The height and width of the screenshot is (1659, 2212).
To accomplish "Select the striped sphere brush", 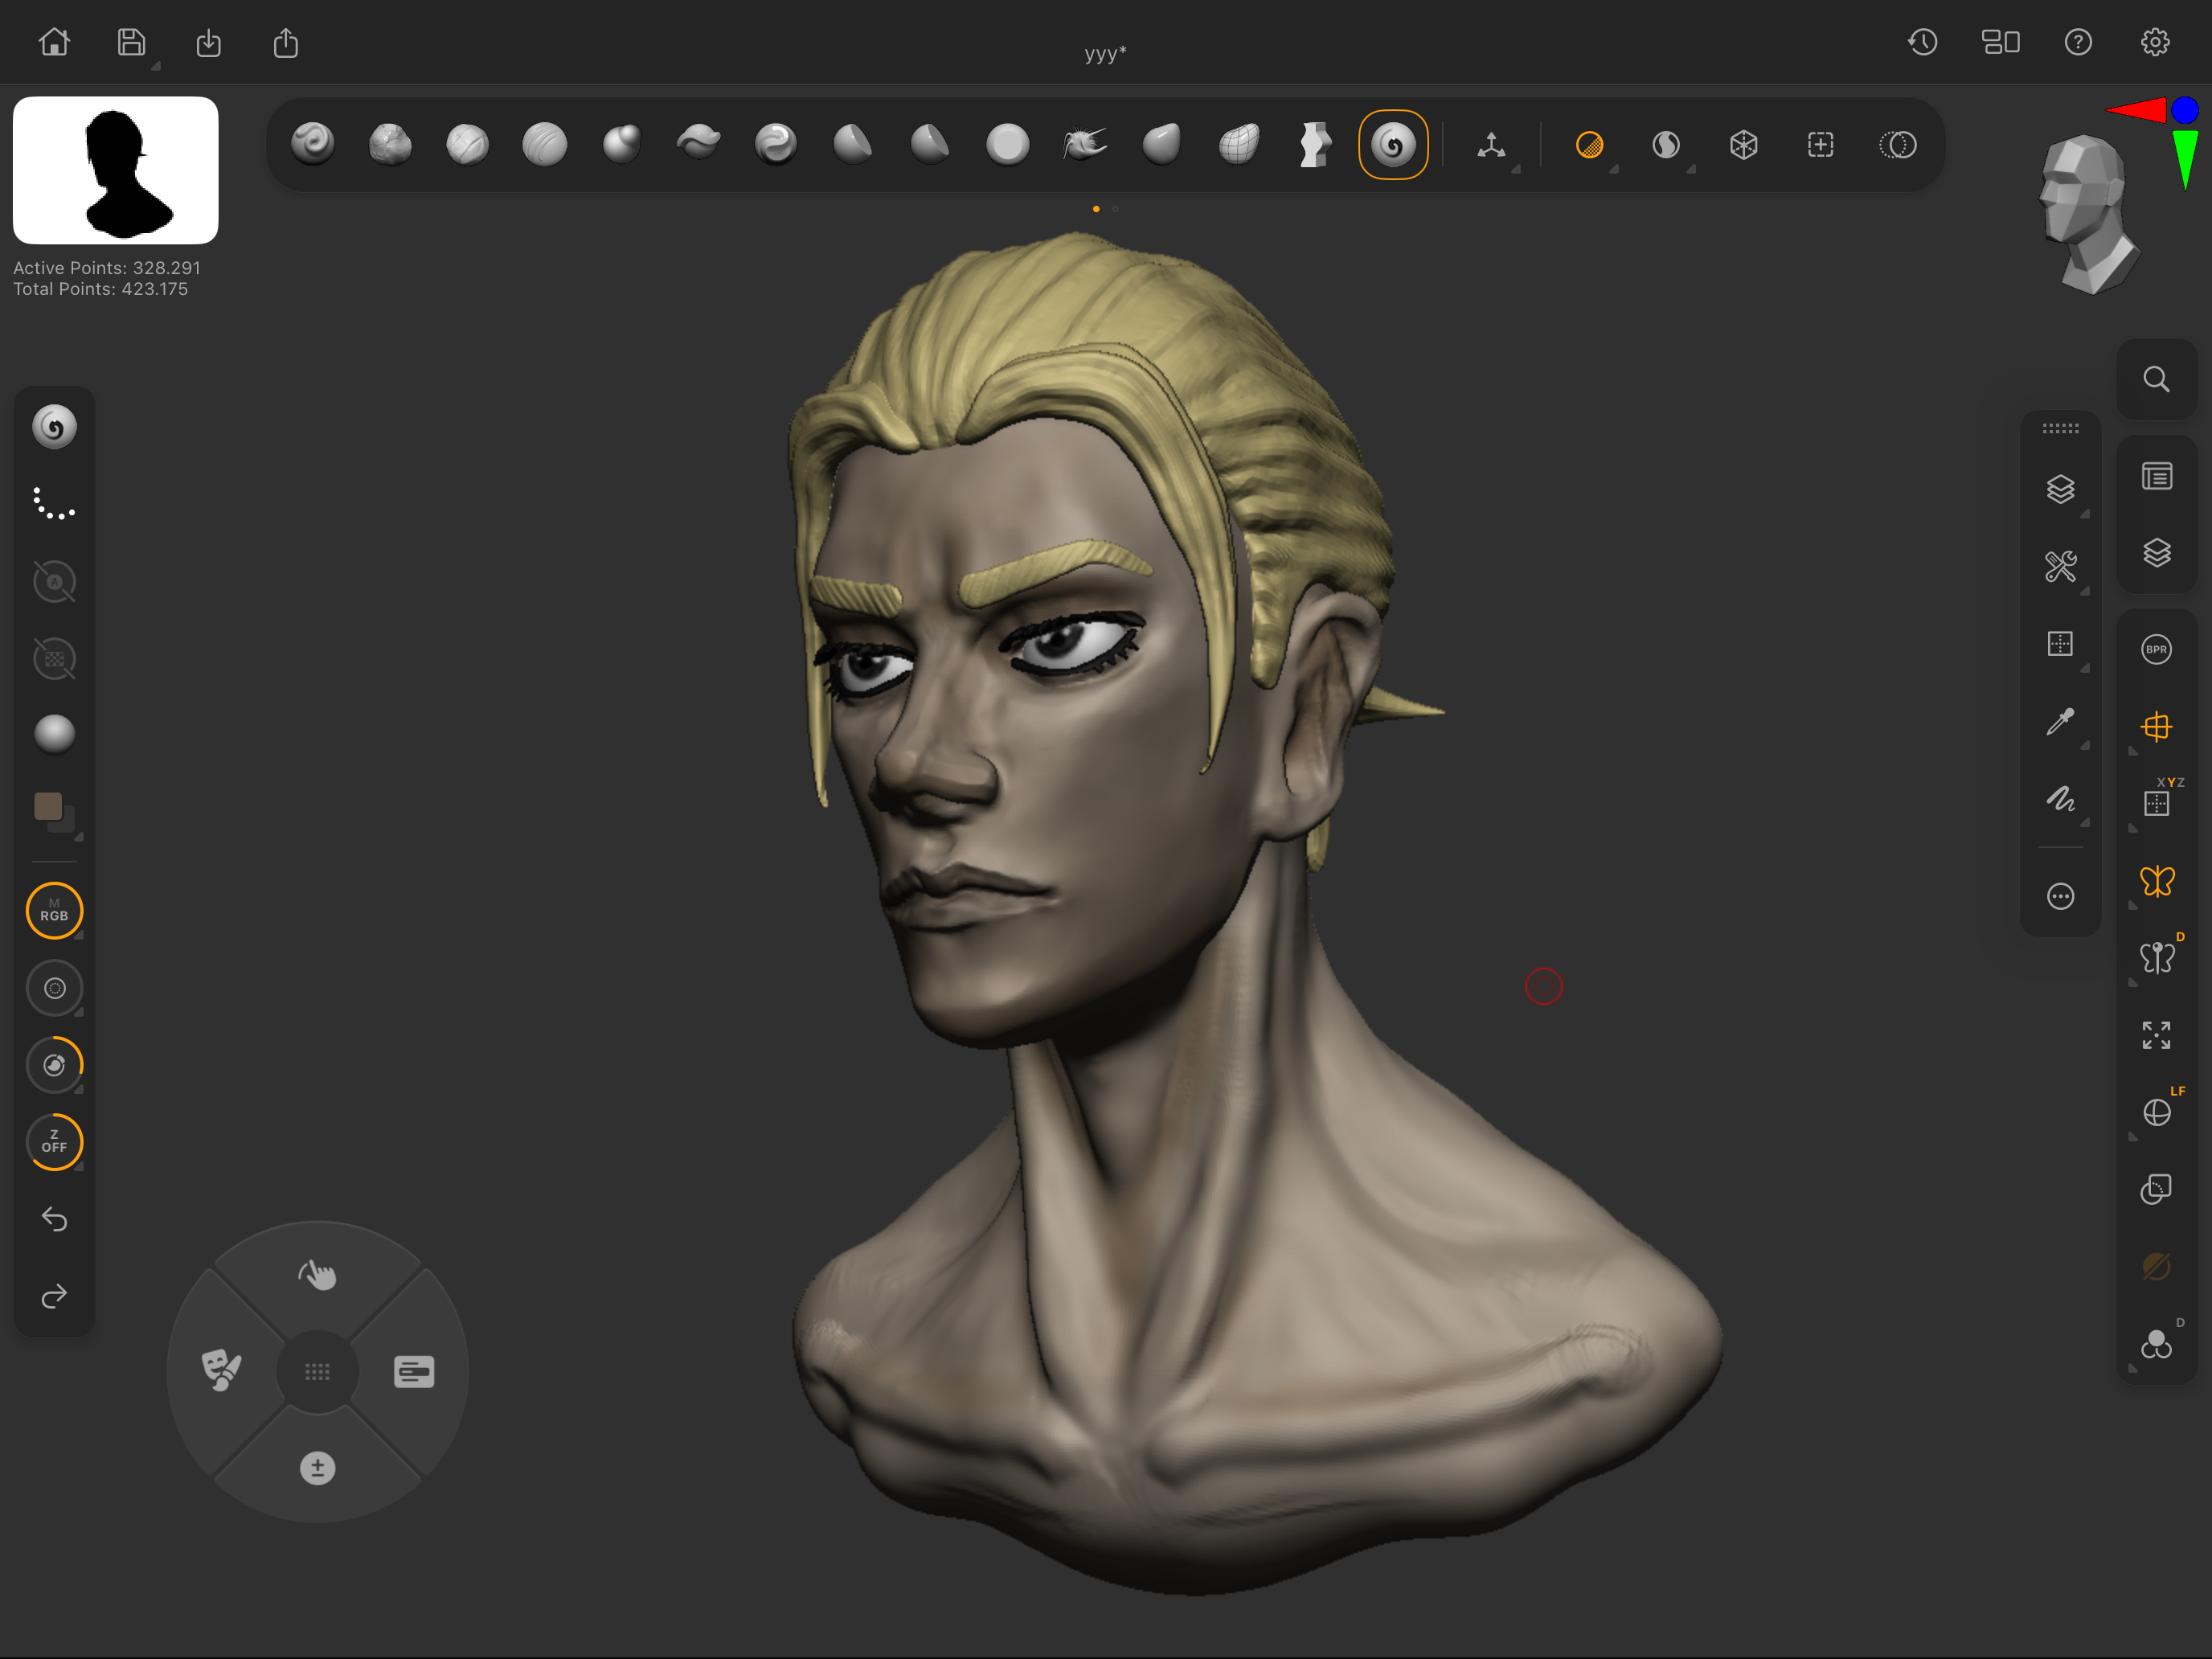I will pyautogui.click(x=544, y=144).
